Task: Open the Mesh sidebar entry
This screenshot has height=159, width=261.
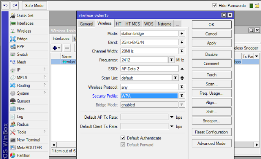Action: (29, 62)
